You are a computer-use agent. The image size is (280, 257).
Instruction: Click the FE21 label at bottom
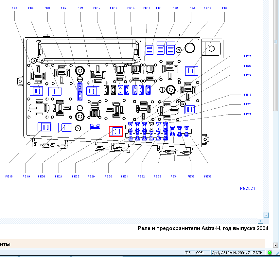[59, 176]
